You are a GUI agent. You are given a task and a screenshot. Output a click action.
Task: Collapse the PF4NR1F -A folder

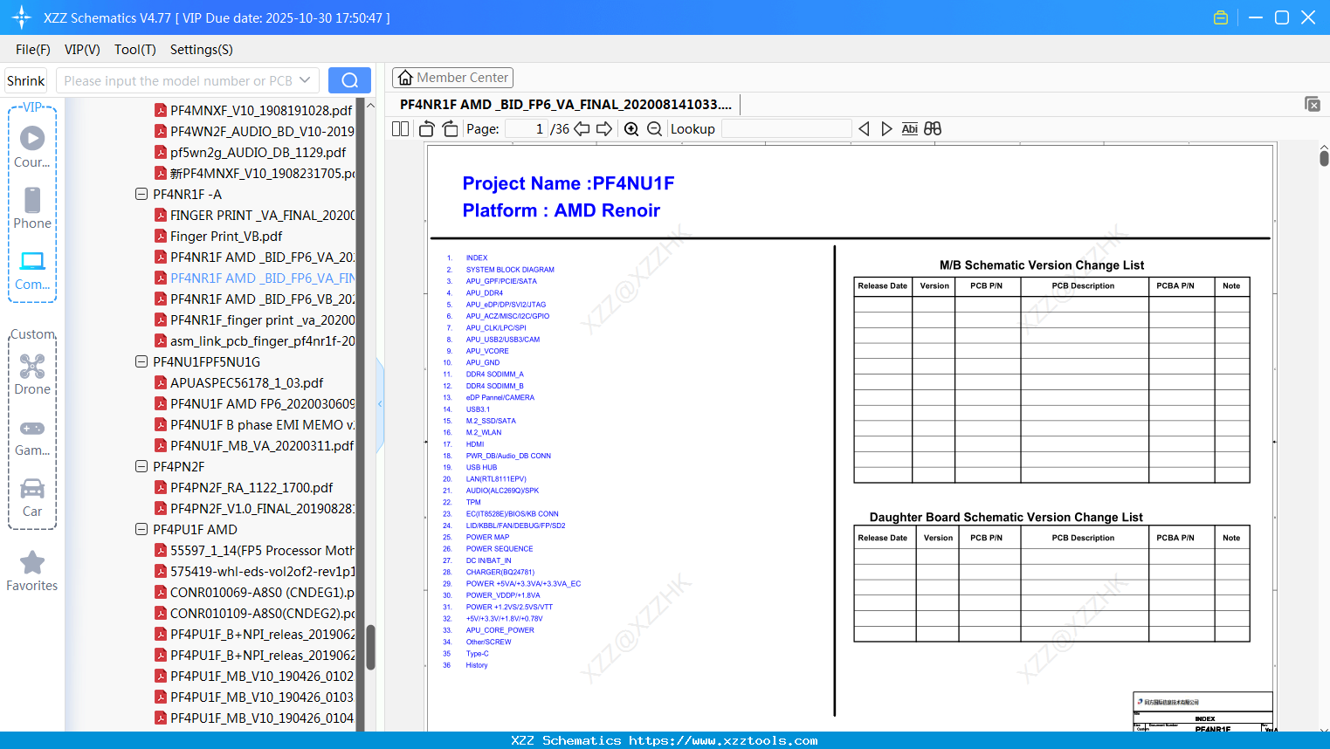[x=141, y=194]
